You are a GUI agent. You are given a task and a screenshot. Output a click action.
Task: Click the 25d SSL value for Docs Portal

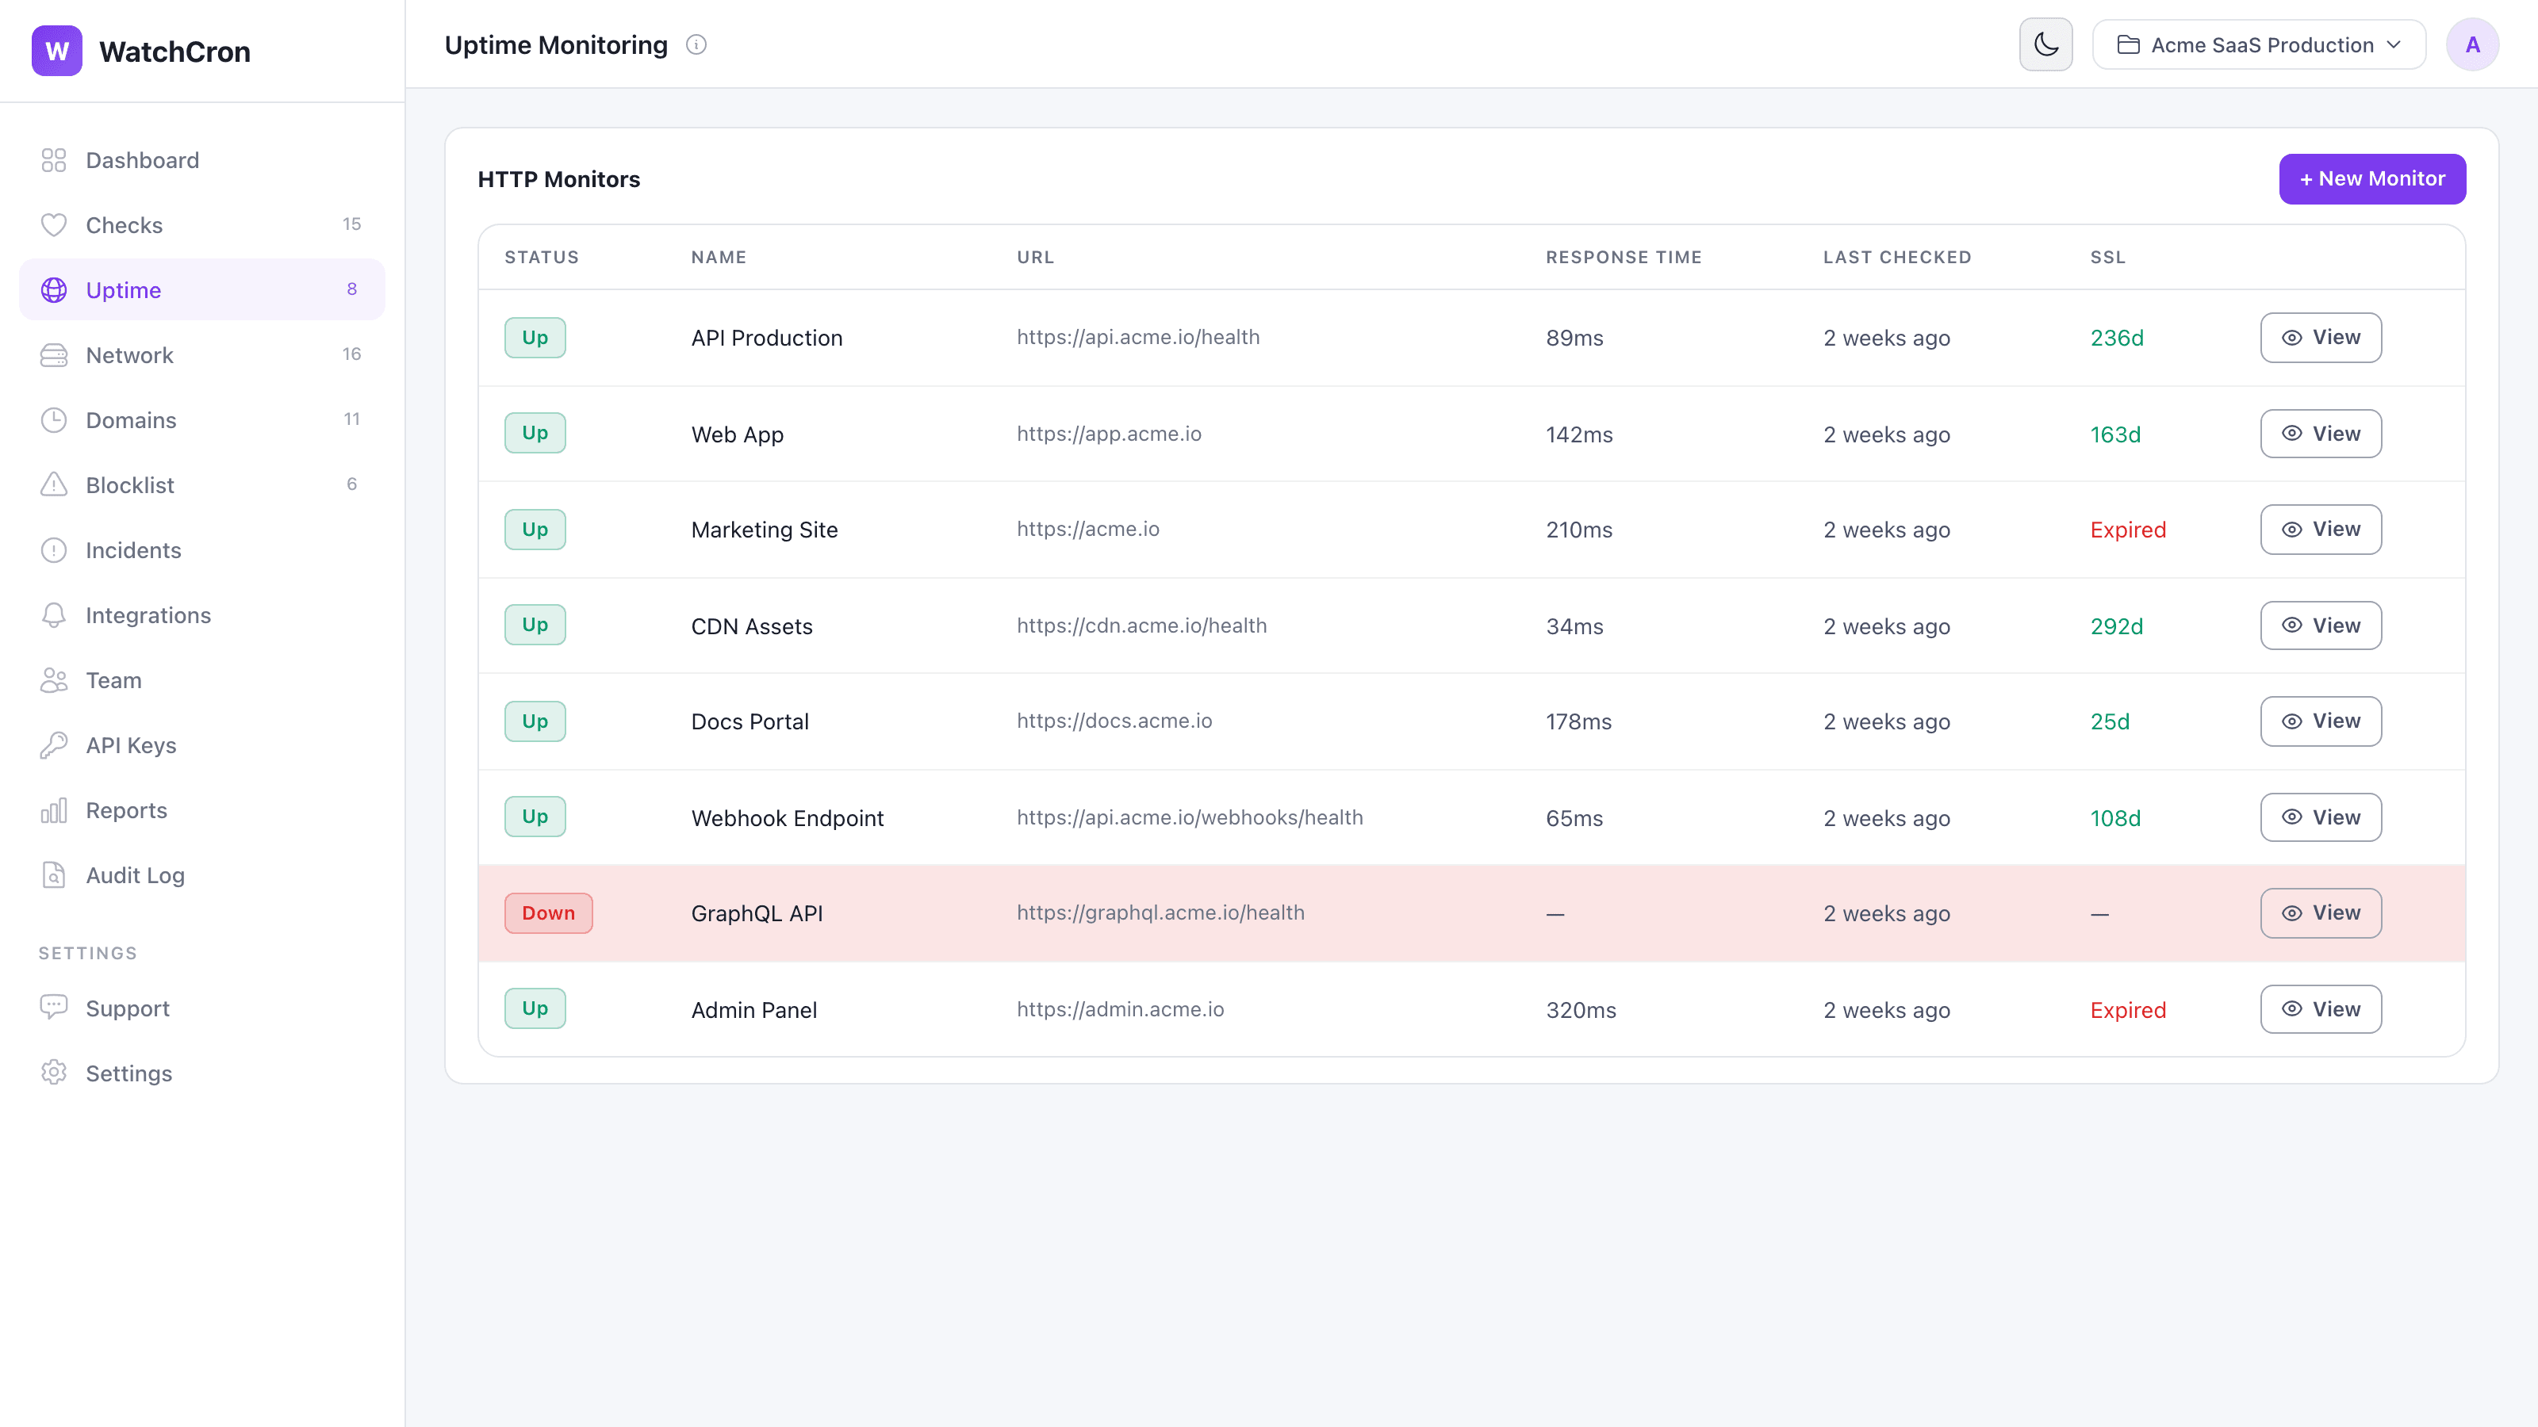[x=2110, y=723]
